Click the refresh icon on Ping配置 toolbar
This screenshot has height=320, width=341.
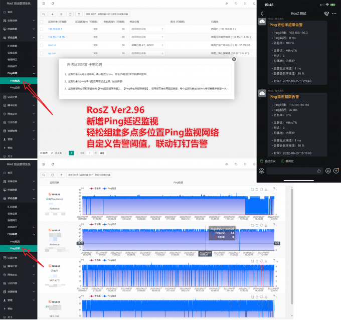[70, 14]
